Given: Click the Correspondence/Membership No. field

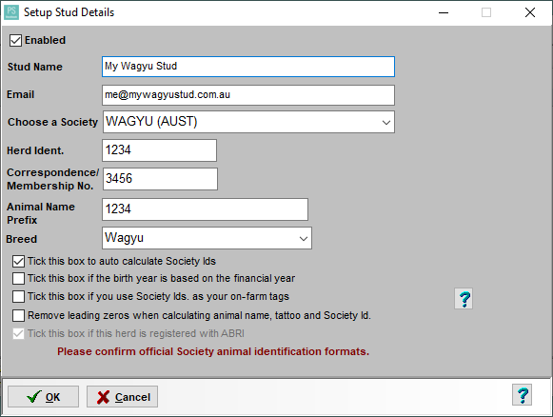Looking at the screenshot, I should click(160, 179).
